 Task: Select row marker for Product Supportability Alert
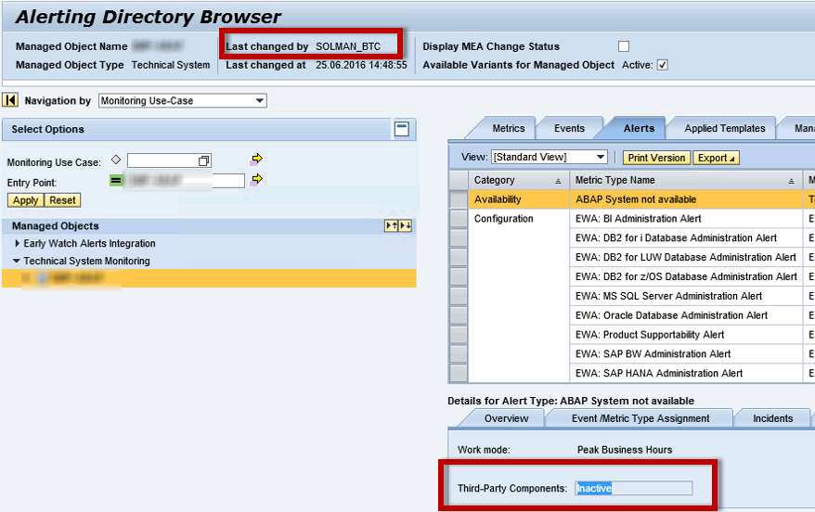click(459, 335)
